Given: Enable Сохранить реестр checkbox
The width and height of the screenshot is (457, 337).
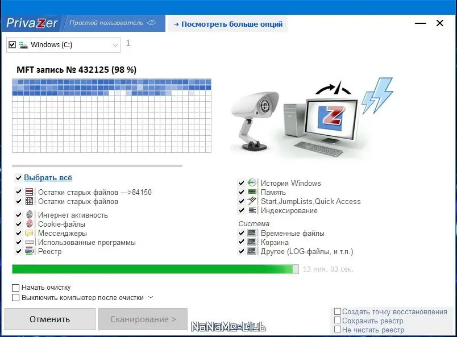Looking at the screenshot, I should [x=338, y=320].
